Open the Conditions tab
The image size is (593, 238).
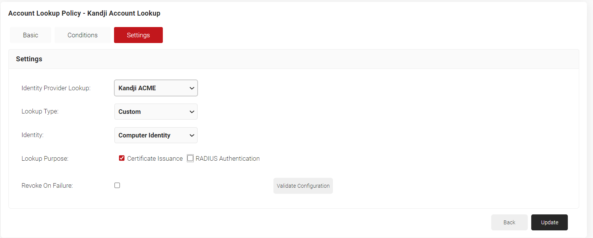pyautogui.click(x=82, y=35)
